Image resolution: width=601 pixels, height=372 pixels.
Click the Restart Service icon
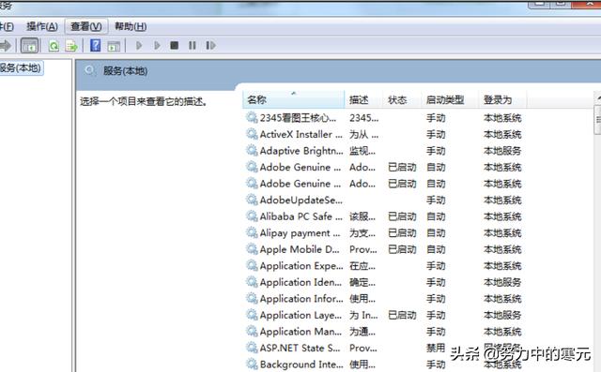click(210, 46)
